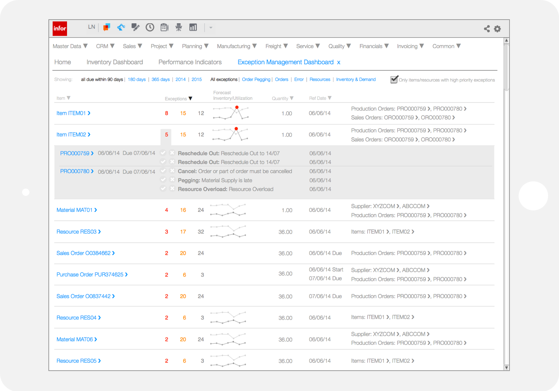Dismiss the Cancel exception with its X
This screenshot has height=391, width=559.
coord(172,171)
